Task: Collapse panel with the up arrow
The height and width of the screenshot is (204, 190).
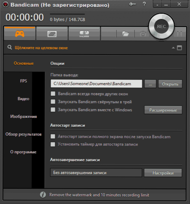Action: coord(173,48)
